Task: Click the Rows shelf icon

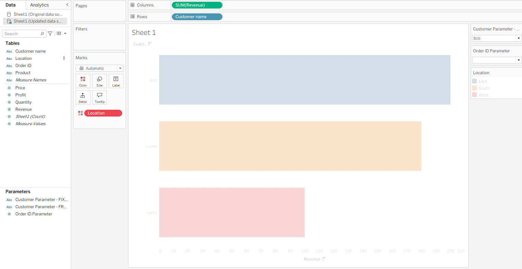Action: pos(132,17)
